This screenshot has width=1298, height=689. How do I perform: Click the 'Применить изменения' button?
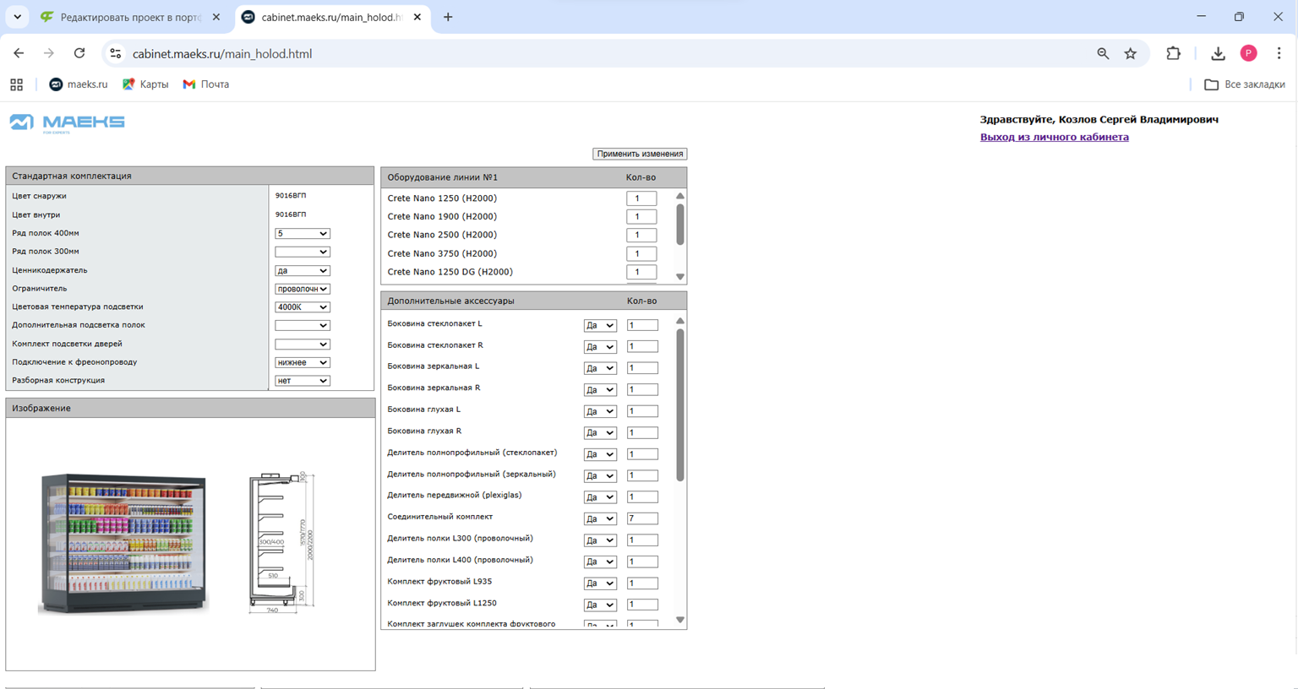640,154
